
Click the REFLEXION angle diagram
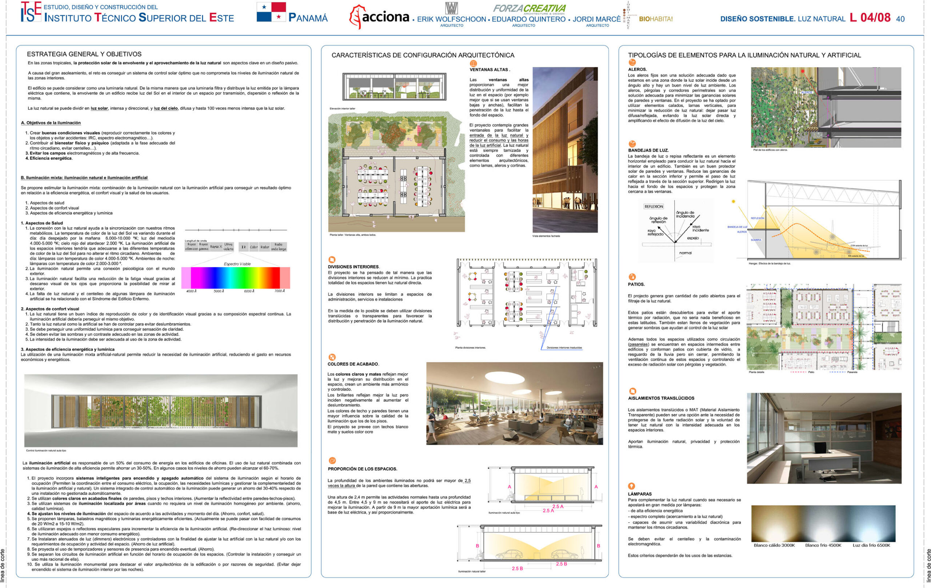point(675,231)
